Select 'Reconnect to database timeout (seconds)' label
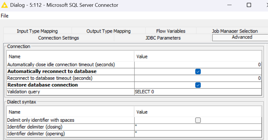The image size is (268, 140). pyautogui.click(x=50, y=78)
